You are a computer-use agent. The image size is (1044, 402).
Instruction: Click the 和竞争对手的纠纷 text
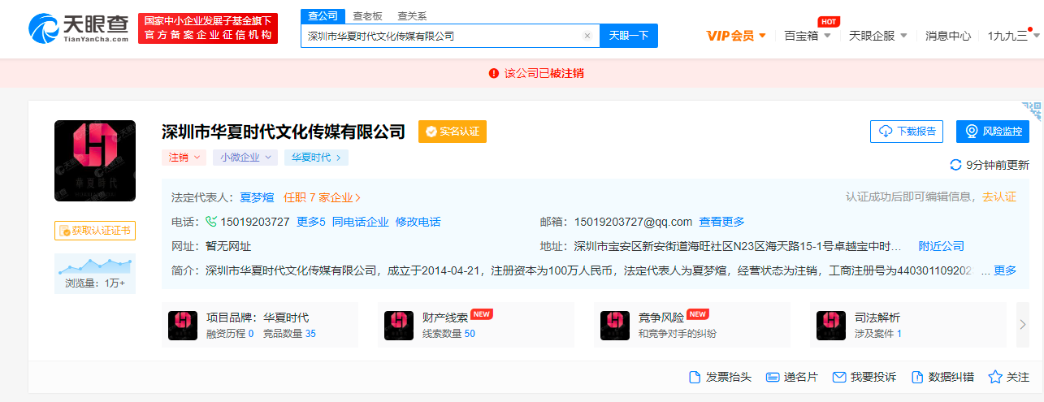(678, 334)
